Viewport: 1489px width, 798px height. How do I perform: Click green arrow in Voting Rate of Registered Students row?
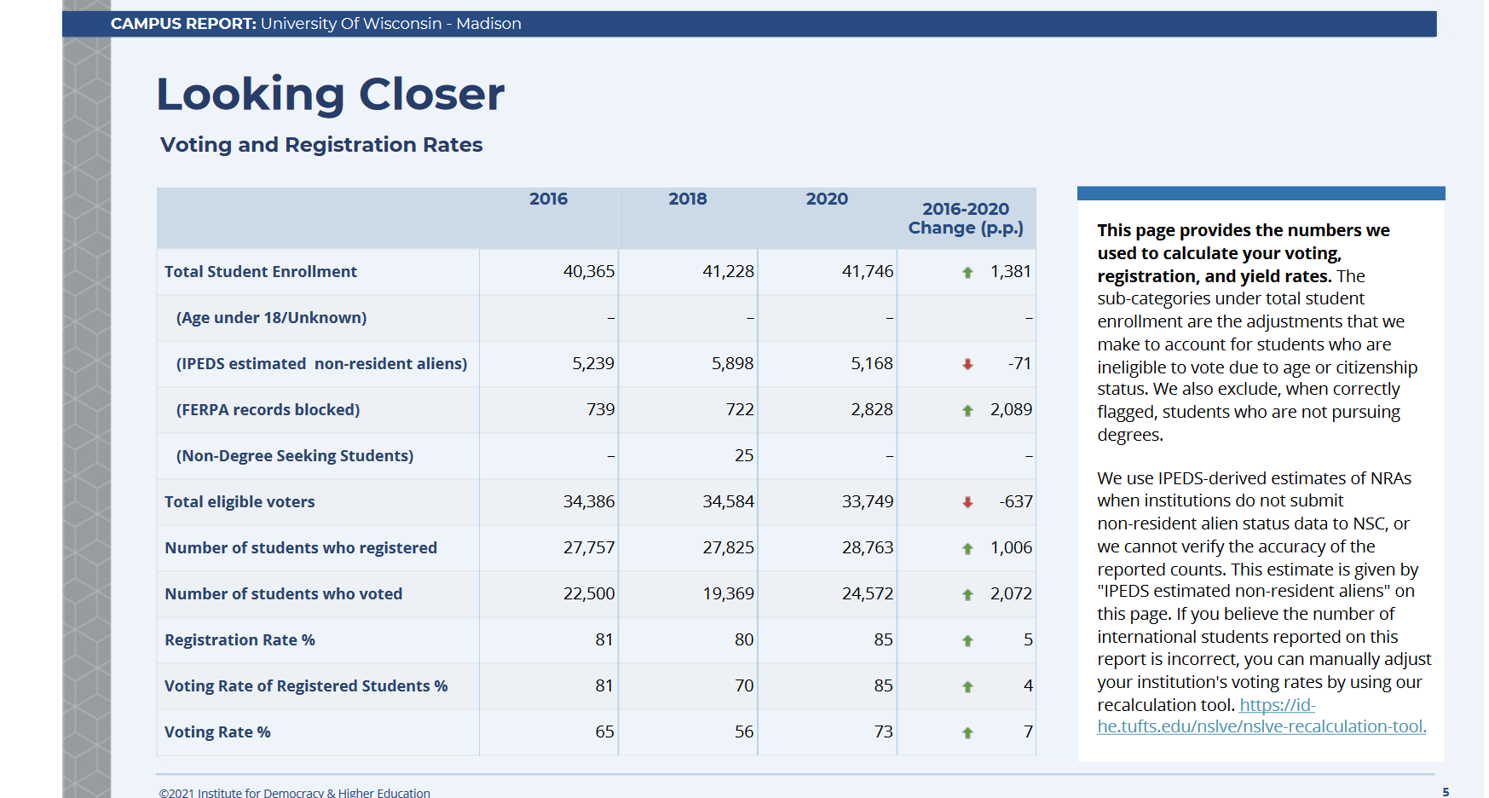pyautogui.click(x=967, y=687)
